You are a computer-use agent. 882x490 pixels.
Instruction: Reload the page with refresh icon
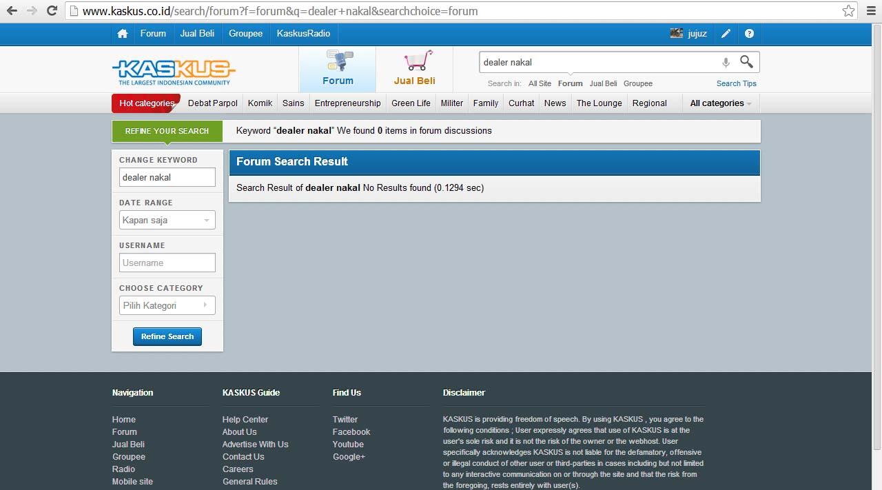pyautogui.click(x=52, y=10)
